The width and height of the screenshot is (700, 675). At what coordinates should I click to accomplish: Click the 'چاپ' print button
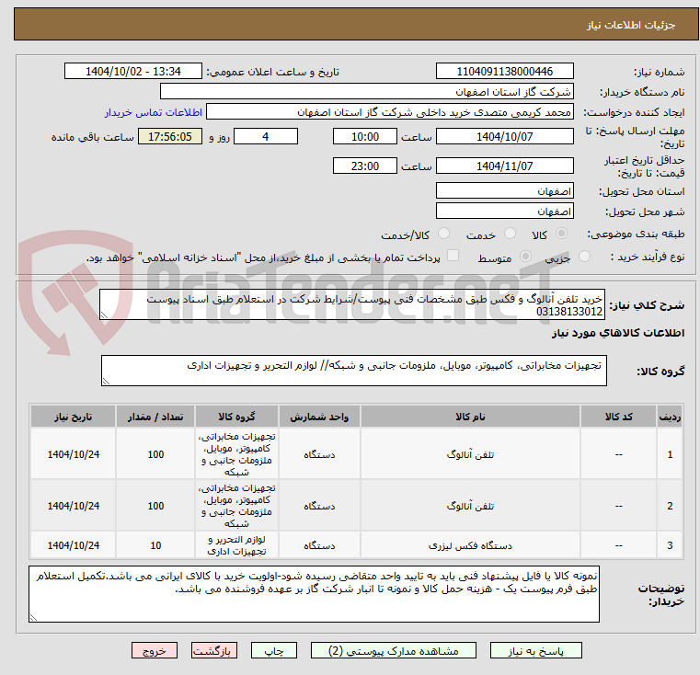(x=274, y=650)
